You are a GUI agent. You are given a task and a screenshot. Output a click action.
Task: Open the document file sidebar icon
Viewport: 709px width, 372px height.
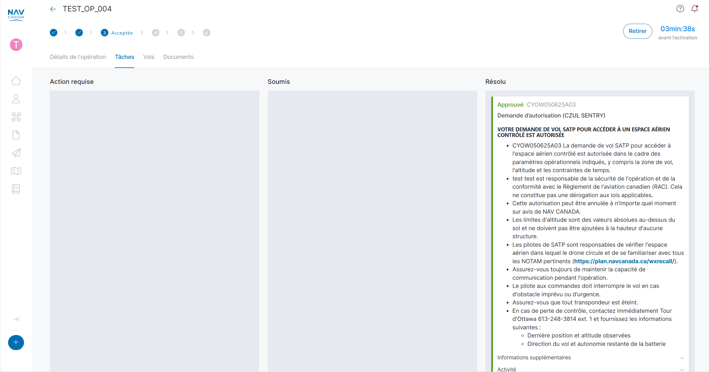16,135
